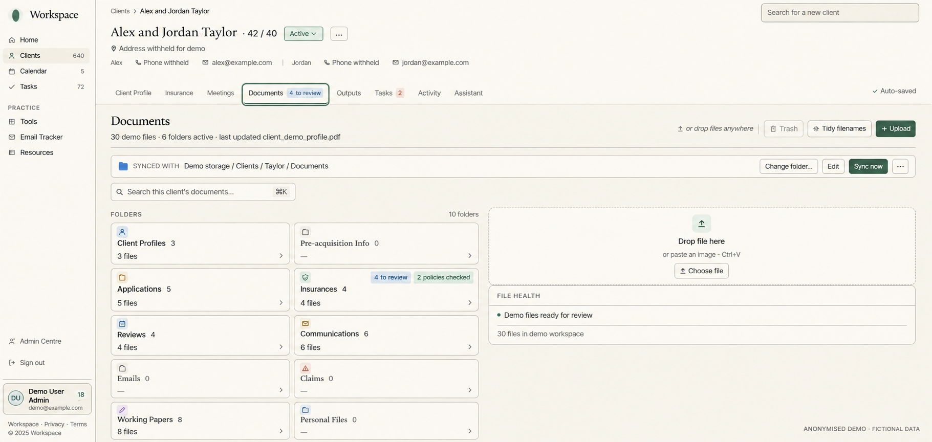Click the Search for a new client field
Image resolution: width=932 pixels, height=442 pixels.
[840, 13]
